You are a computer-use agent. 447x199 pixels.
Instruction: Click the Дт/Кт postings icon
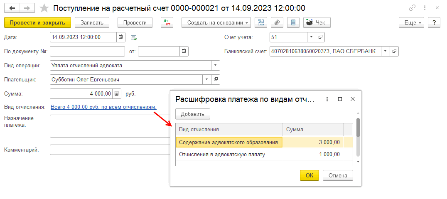[167, 22]
